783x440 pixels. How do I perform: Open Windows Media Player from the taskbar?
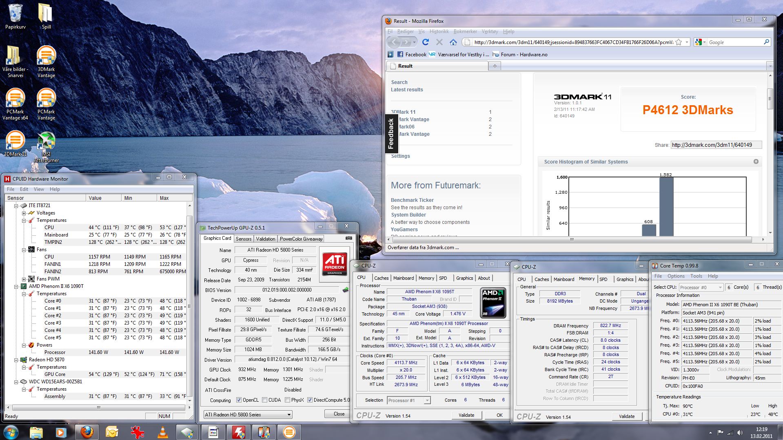click(x=61, y=432)
